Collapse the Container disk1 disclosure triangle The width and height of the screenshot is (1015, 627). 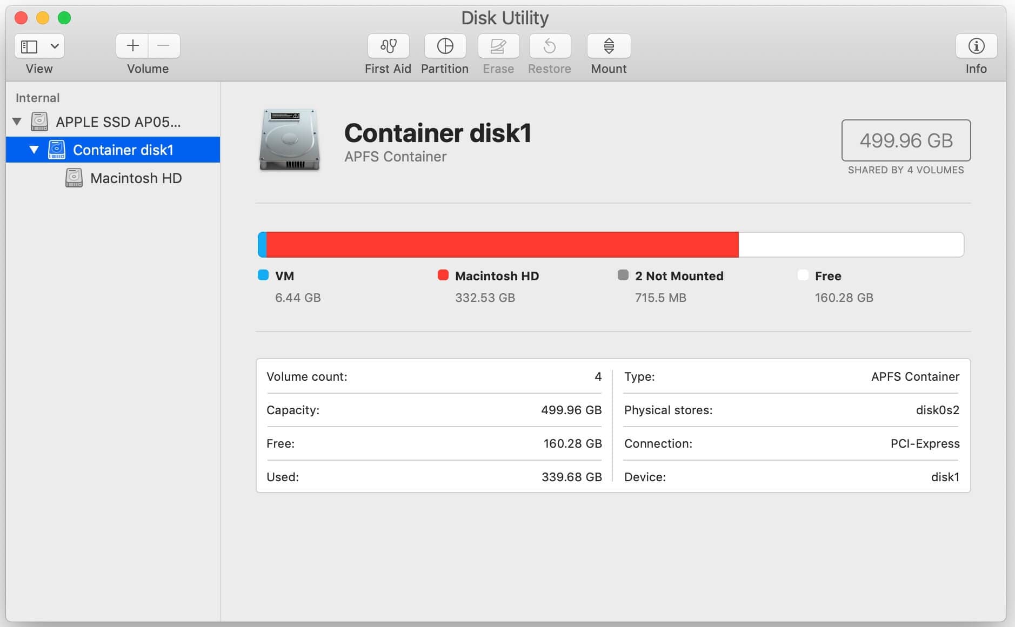[34, 150]
